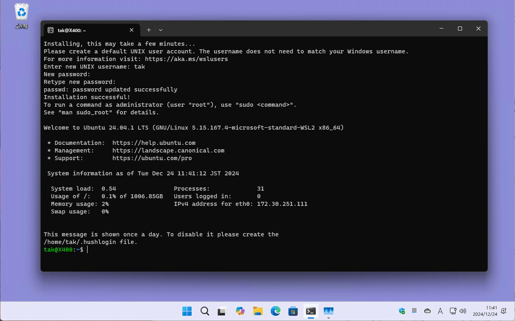This screenshot has height=321, width=515.
Task: Open the clock showing 11:41 2024/12/24
Action: (485, 311)
